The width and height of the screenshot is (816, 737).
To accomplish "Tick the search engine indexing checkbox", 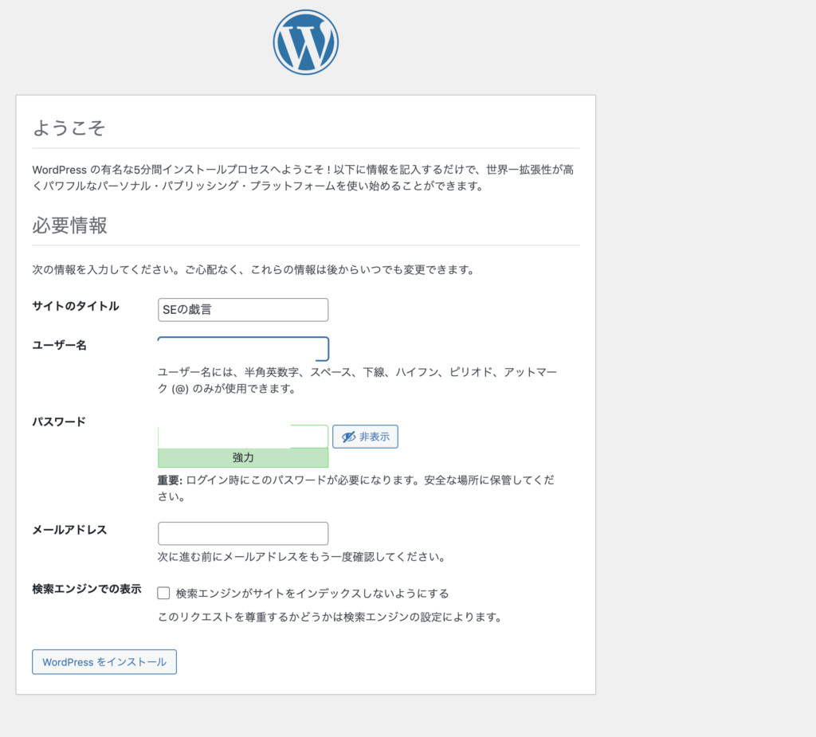I will tap(164, 593).
